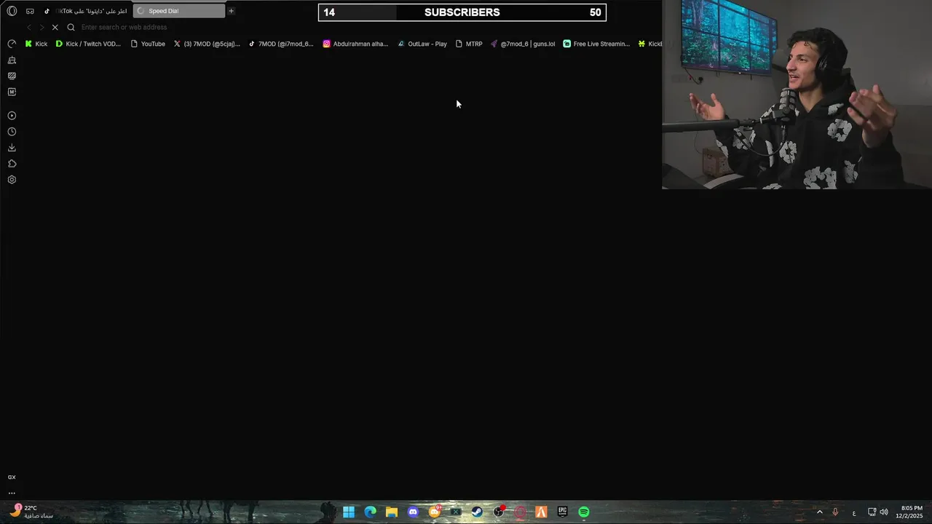Stop page loading with the X button

(x=55, y=27)
